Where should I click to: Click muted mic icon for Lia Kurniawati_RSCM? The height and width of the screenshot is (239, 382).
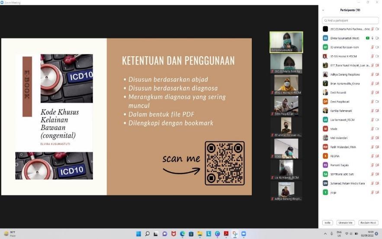(x=372, y=120)
